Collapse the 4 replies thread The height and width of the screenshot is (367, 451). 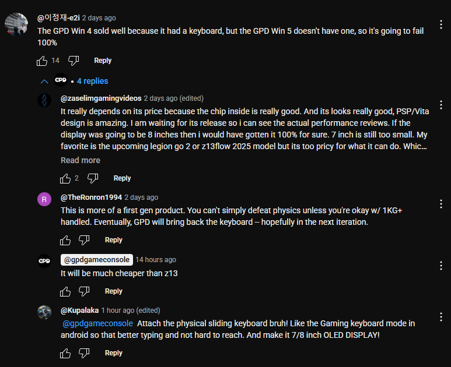click(44, 81)
